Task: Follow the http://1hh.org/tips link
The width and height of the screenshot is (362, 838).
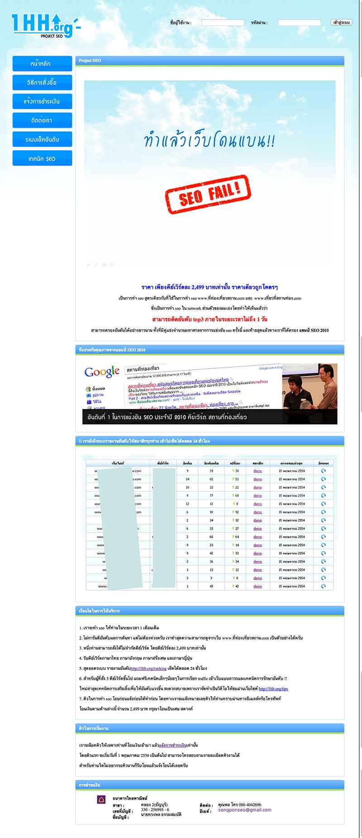Action: pyautogui.click(x=273, y=689)
